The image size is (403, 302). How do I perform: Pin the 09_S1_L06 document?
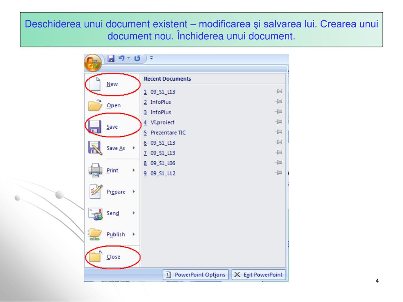coord(279,162)
